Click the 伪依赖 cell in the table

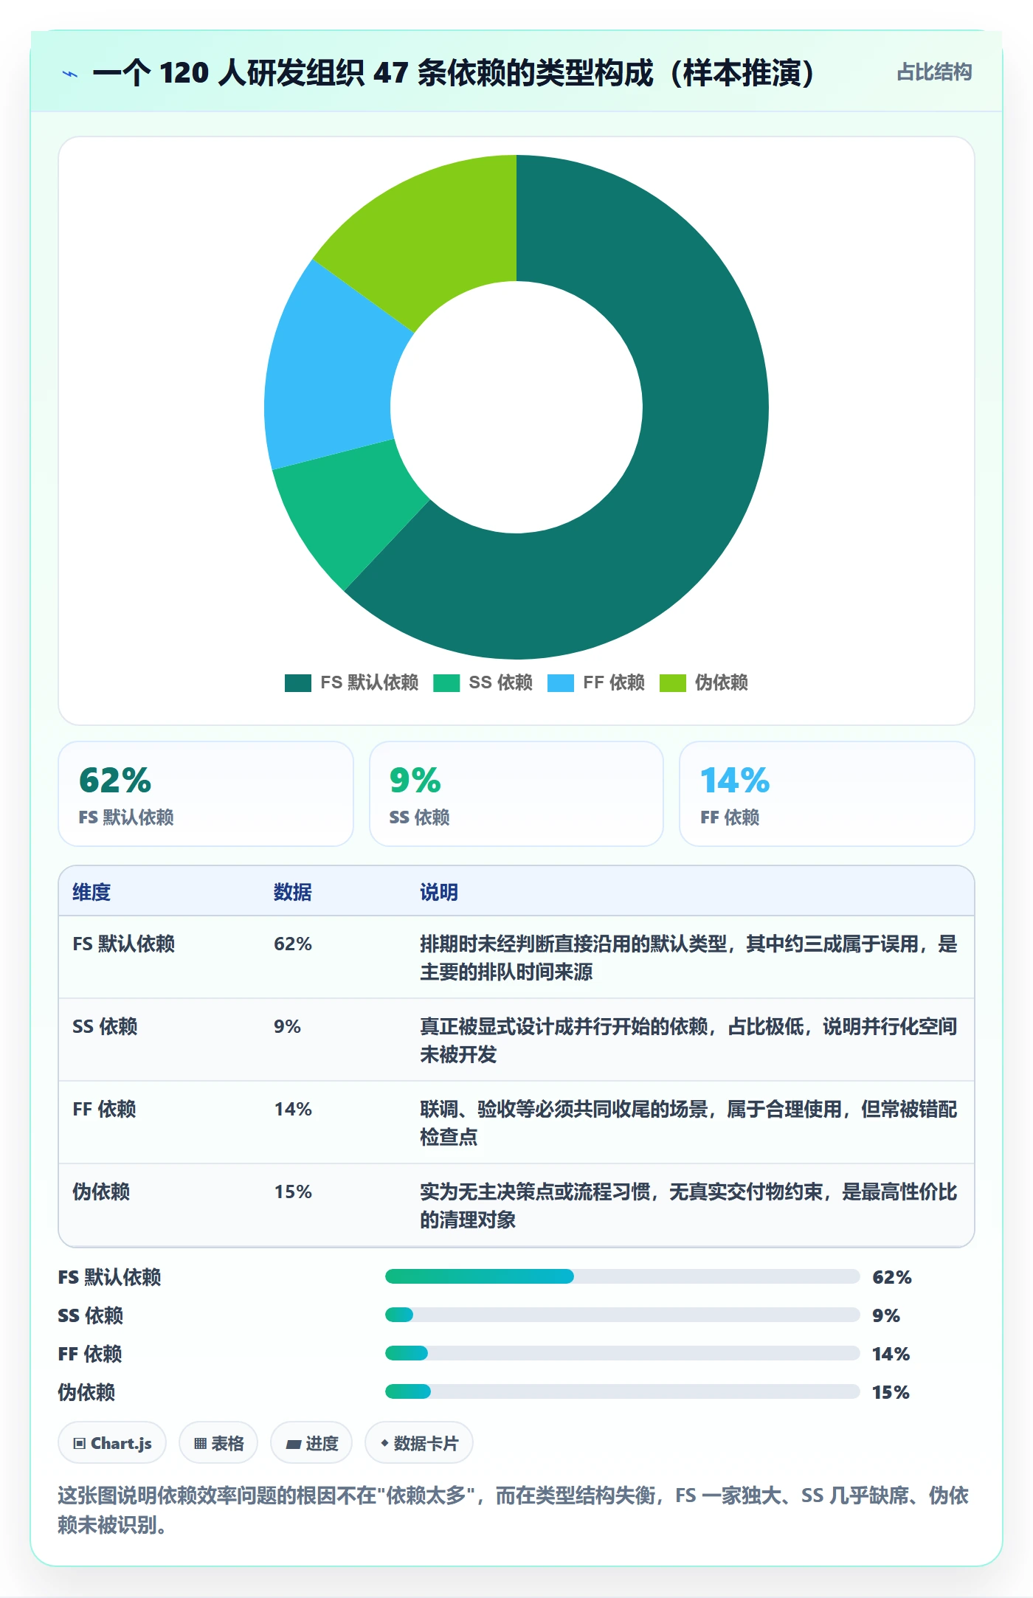click(101, 1191)
